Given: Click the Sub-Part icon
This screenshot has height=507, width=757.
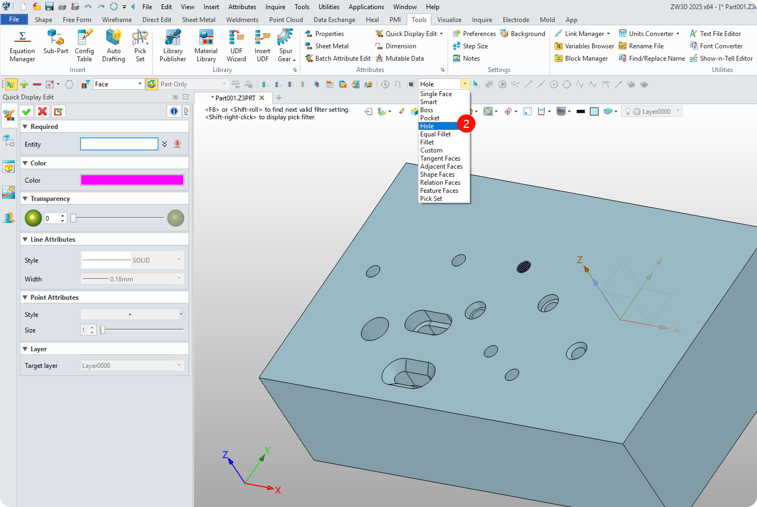Looking at the screenshot, I should pos(56,42).
